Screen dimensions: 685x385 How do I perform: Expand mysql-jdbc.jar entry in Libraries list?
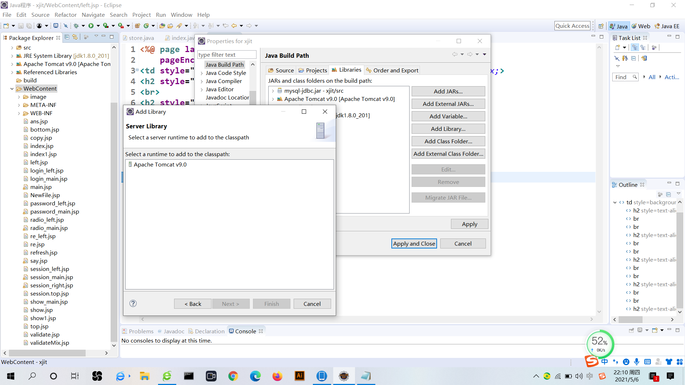pos(273,91)
